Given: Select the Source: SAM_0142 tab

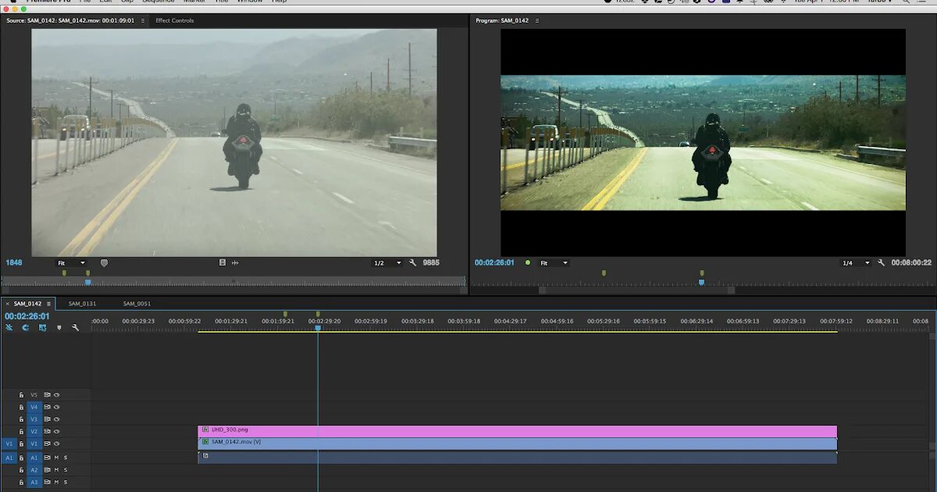Looking at the screenshot, I should click(70, 20).
